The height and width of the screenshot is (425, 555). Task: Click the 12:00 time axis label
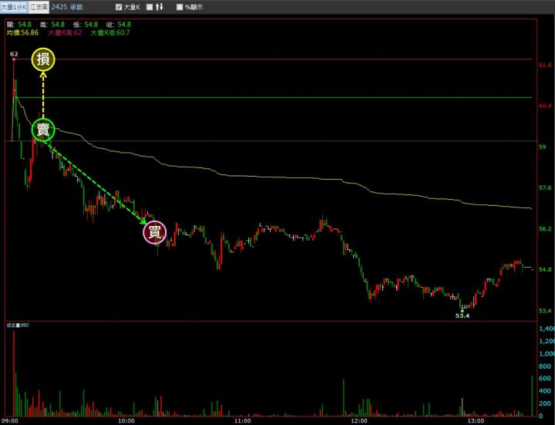[359, 420]
